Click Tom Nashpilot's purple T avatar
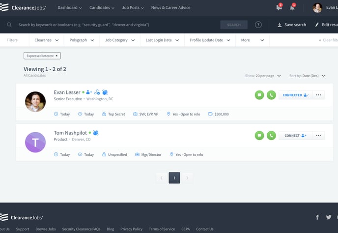The height and width of the screenshot is (233, 338). pos(35,142)
